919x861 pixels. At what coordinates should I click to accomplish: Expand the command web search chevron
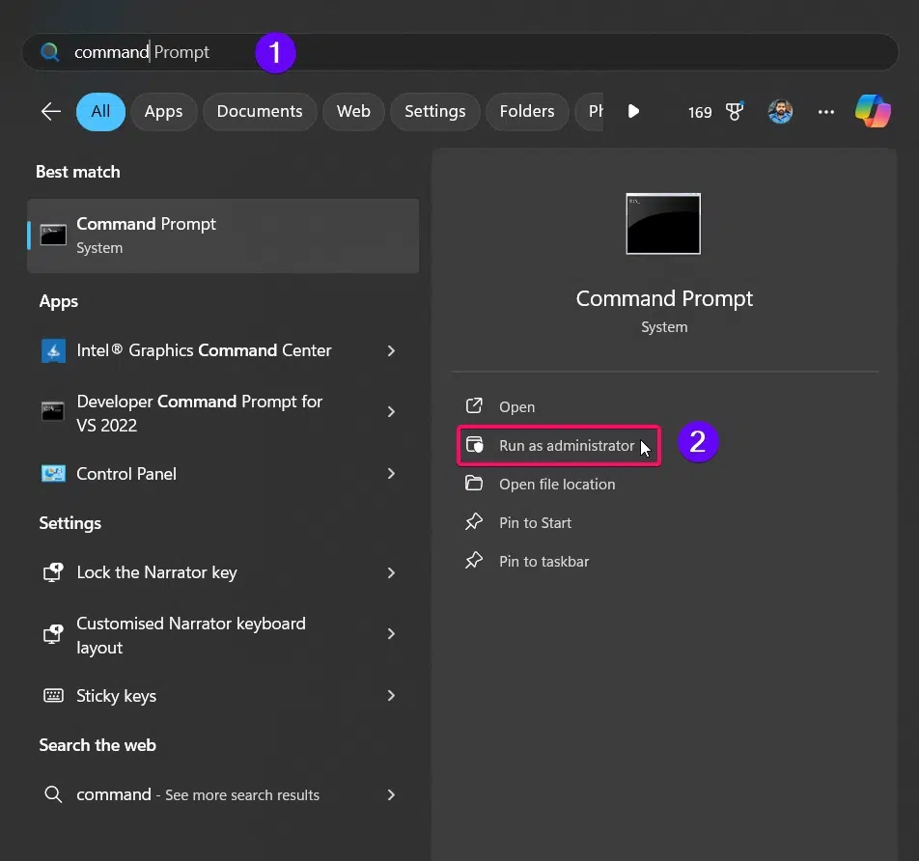click(392, 794)
